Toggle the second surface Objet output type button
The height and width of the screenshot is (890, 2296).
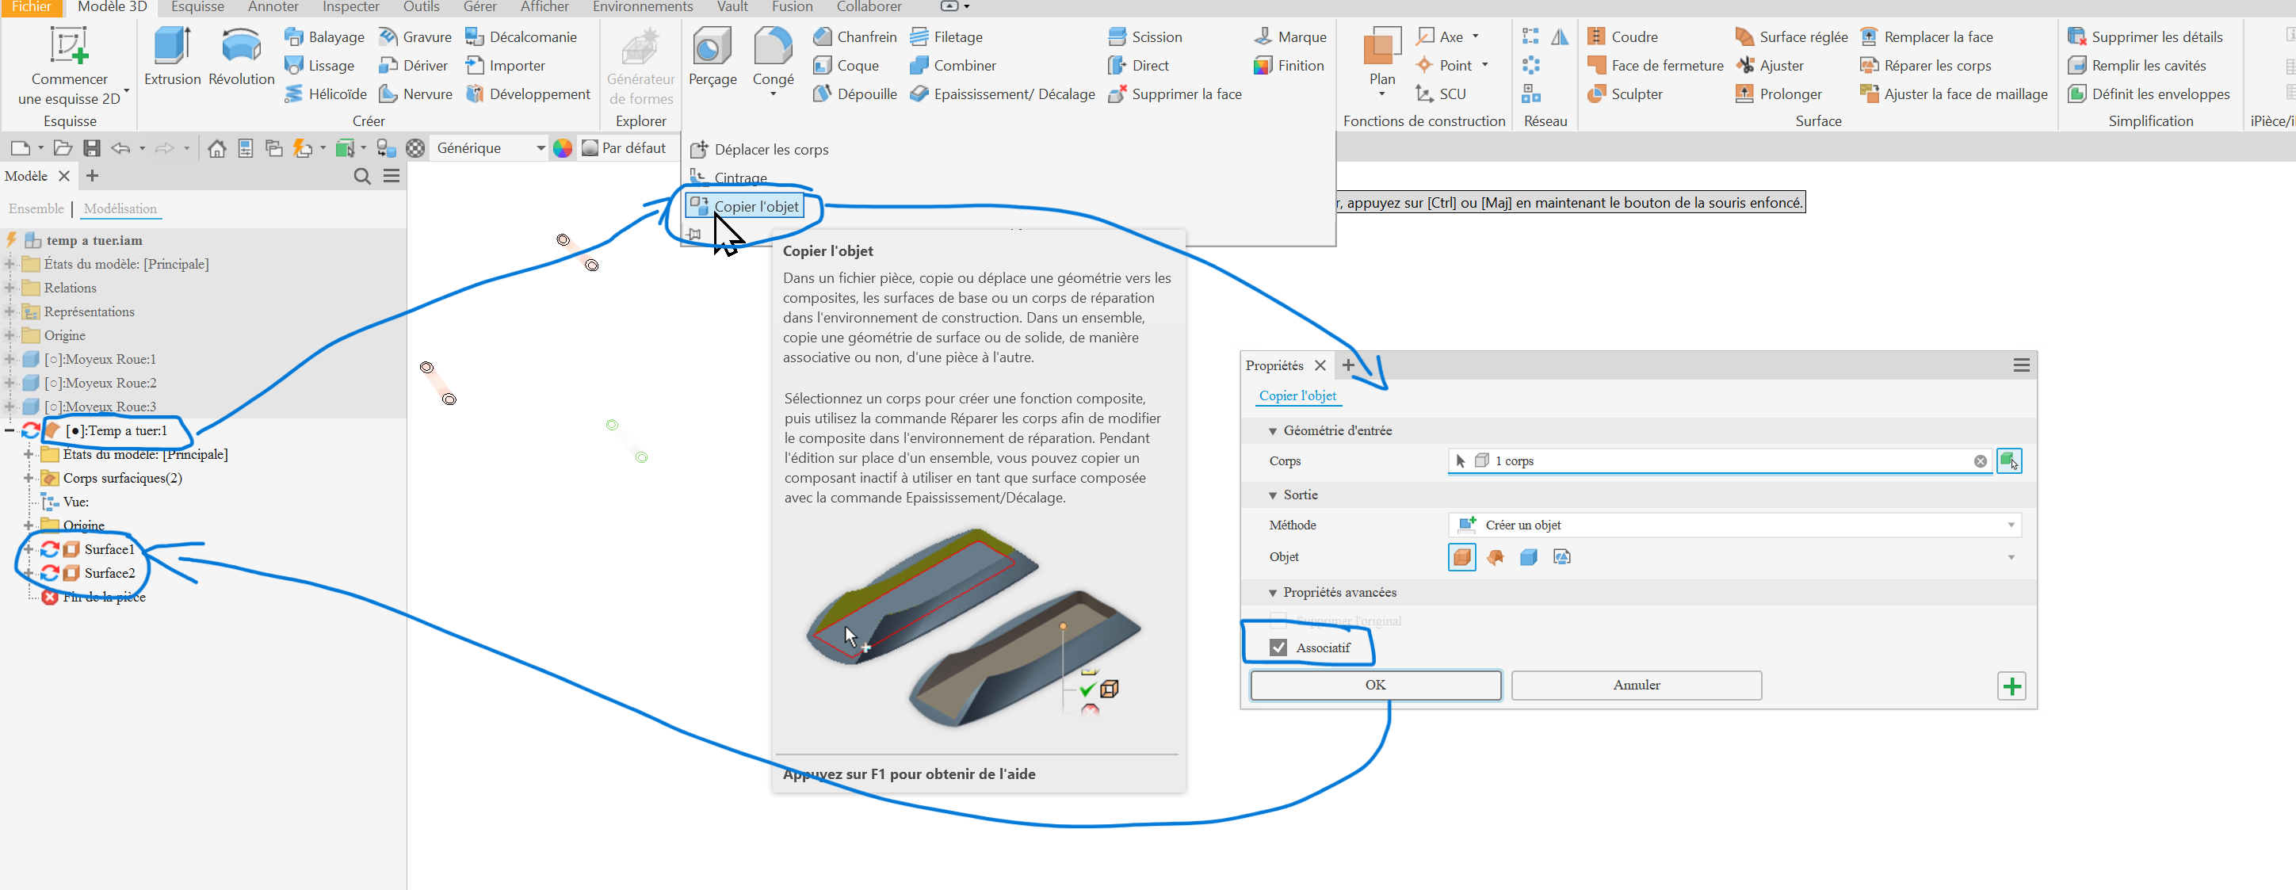[1495, 557]
